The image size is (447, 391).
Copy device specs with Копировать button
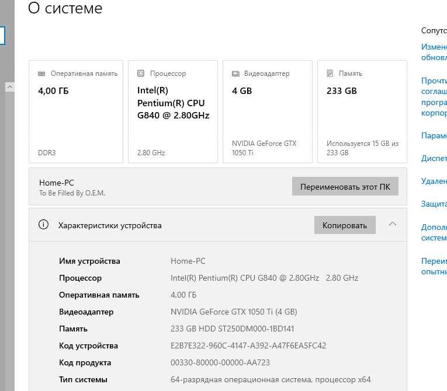click(345, 225)
